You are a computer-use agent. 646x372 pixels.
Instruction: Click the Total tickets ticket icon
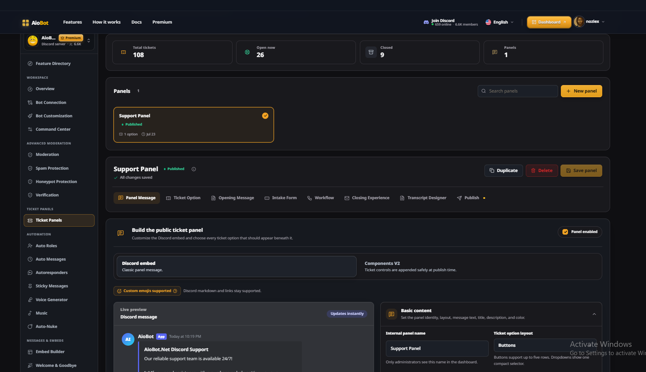pyautogui.click(x=123, y=52)
